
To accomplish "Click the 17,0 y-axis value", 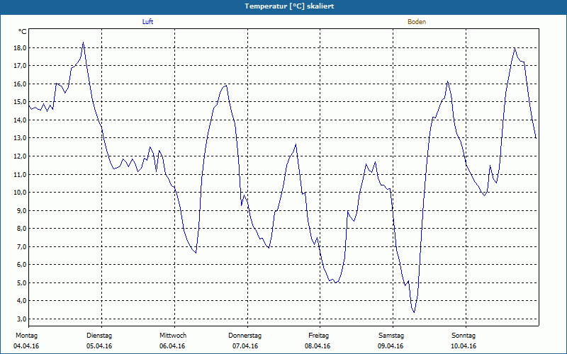I will (21, 66).
